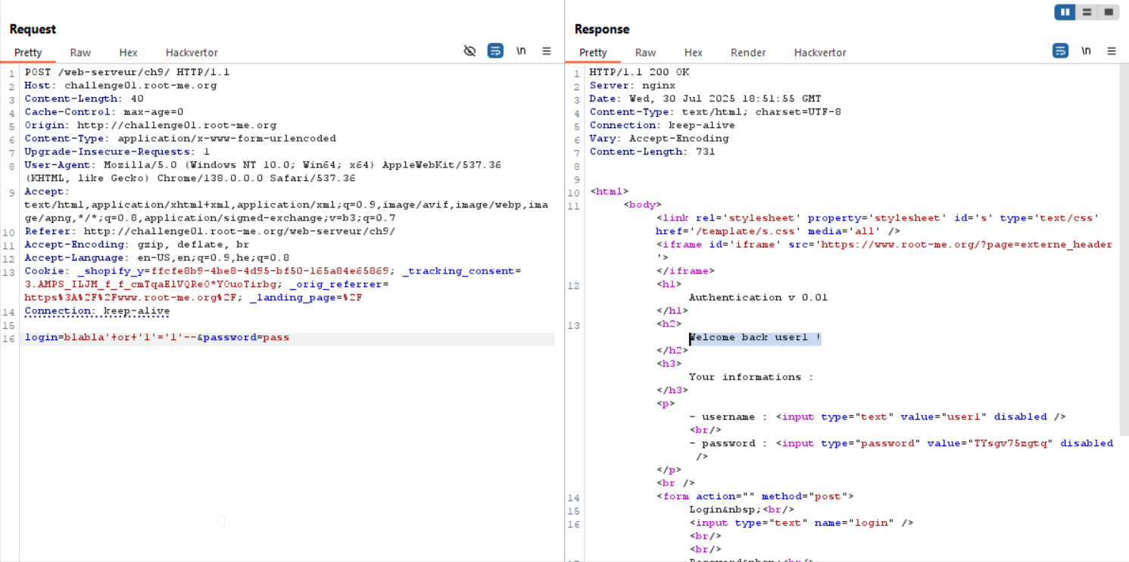Image resolution: width=1129 pixels, height=562 pixels.
Task: Switch to the Hex tab in Request panel
Action: (x=128, y=52)
